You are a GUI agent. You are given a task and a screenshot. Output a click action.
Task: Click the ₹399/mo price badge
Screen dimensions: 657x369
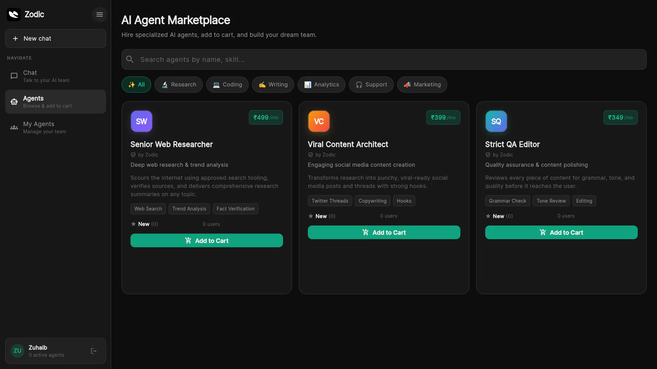tap(443, 118)
